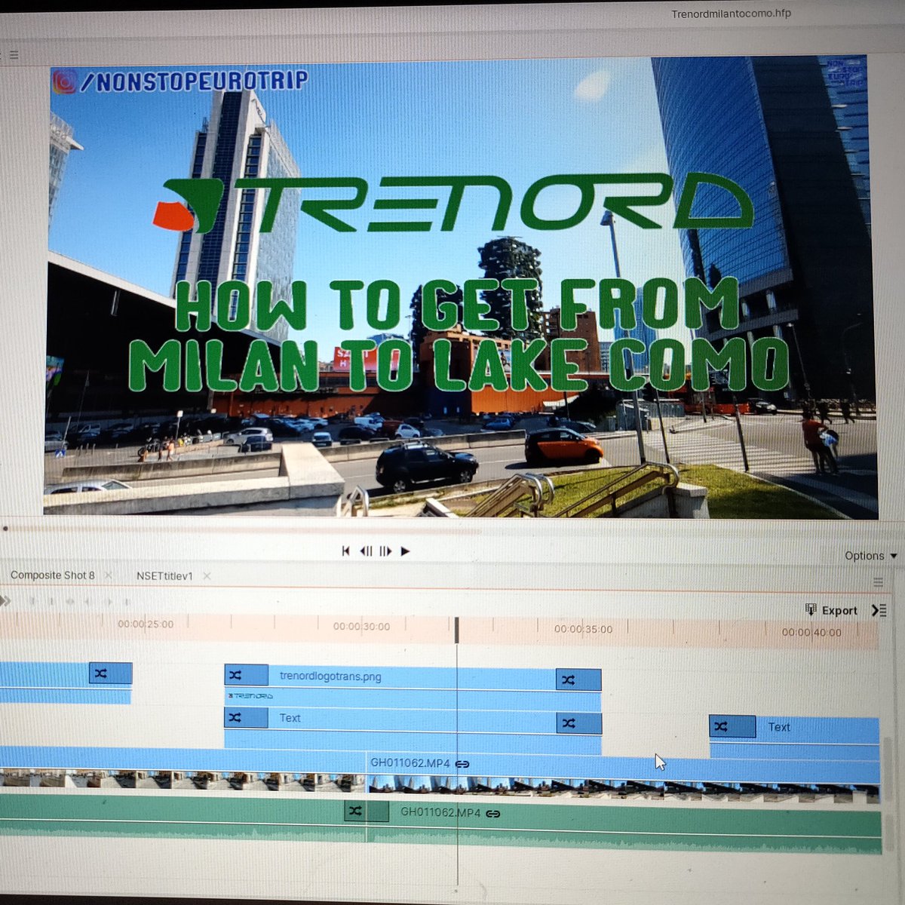Step forward one frame

[x=385, y=551]
